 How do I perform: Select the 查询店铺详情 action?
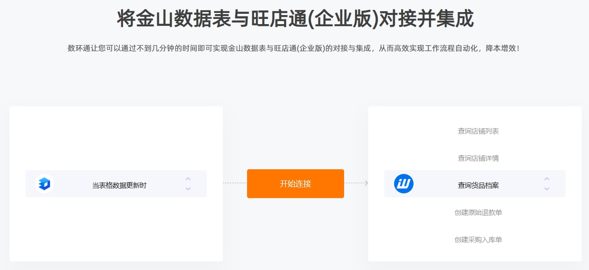478,158
